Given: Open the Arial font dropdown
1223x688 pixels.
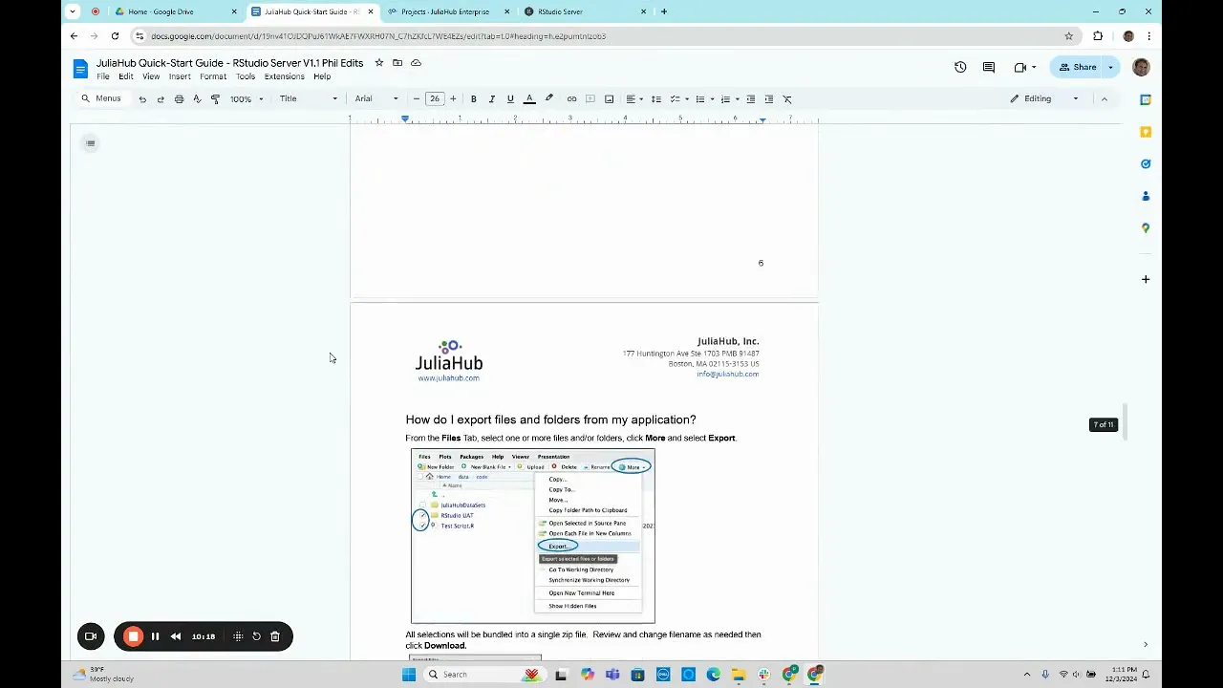Looking at the screenshot, I should tap(376, 99).
